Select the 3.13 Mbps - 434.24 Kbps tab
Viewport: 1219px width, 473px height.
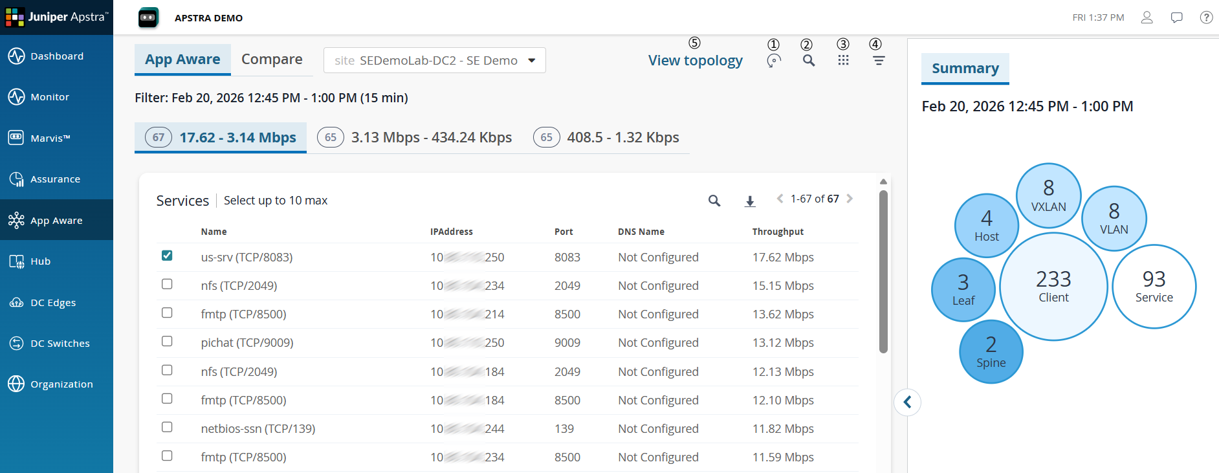(415, 137)
